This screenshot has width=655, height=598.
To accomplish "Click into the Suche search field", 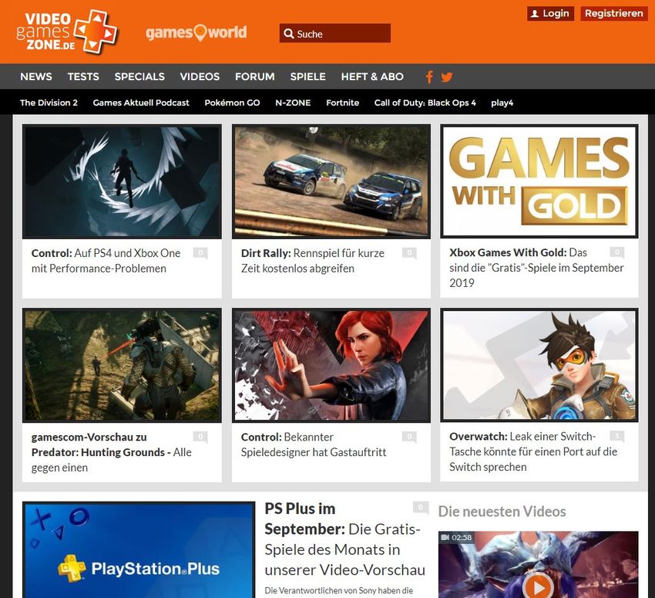I will tap(335, 33).
